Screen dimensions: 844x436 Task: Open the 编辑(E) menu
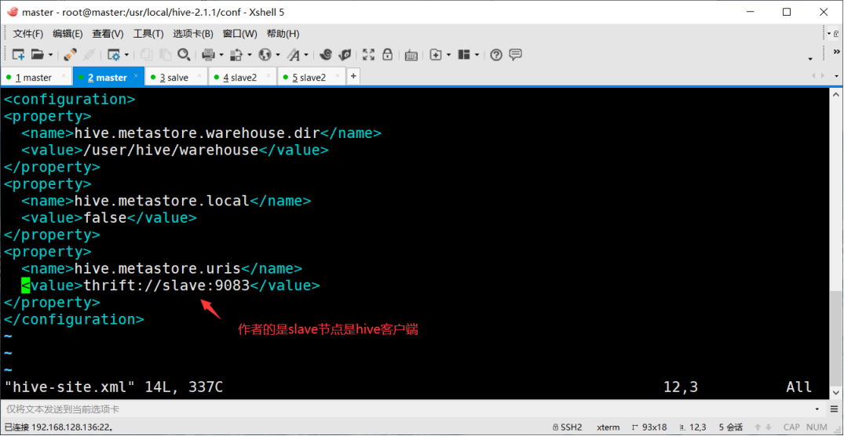[68, 34]
